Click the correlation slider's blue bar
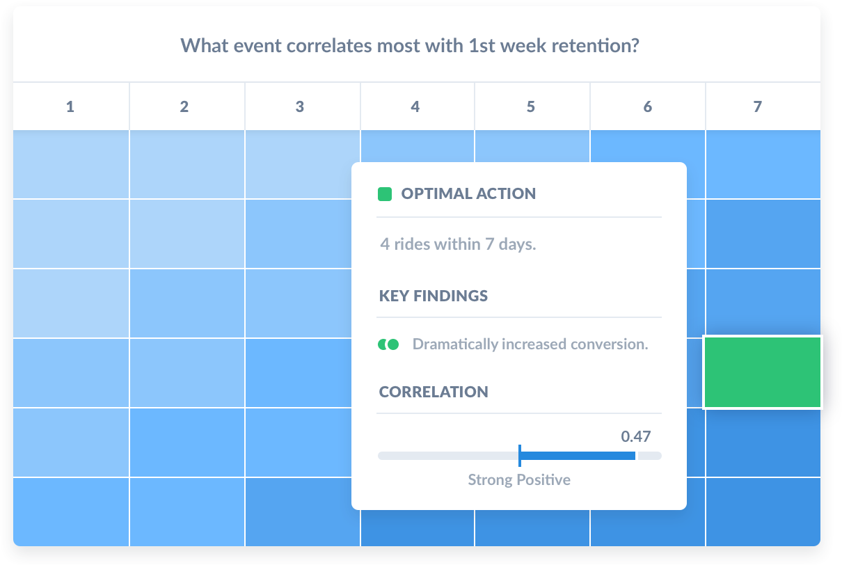 (x=578, y=456)
